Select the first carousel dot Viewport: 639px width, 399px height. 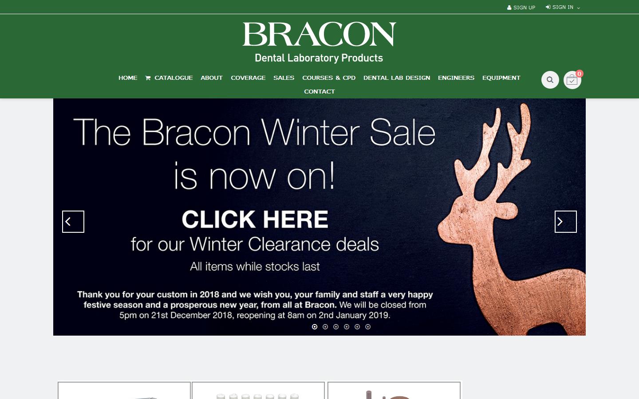coord(315,327)
